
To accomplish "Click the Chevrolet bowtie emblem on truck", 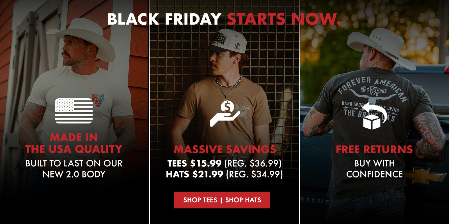I will 425,176.
